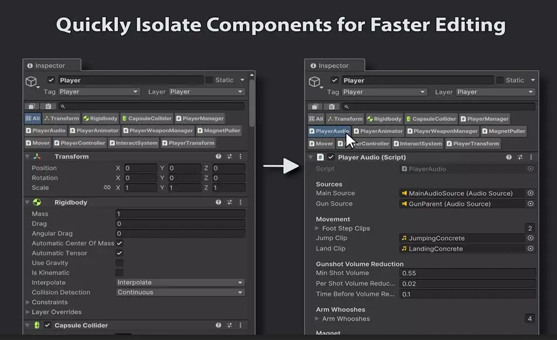Enable the Use Gravity checkbox
Screen dimensions: 557x340
pyautogui.click(x=120, y=263)
